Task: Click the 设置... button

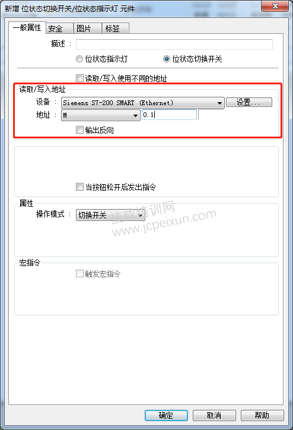Action: [x=249, y=102]
